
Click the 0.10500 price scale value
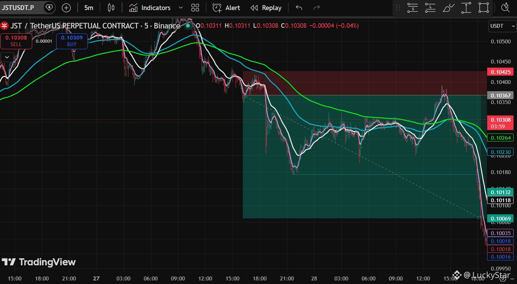tap(501, 42)
